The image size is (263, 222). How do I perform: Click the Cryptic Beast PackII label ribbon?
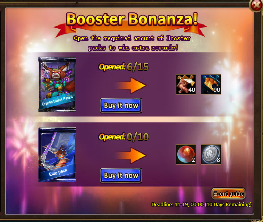pyautogui.click(x=57, y=101)
